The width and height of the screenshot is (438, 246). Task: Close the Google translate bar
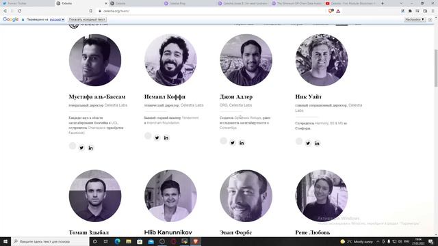pyautogui.click(x=430, y=20)
